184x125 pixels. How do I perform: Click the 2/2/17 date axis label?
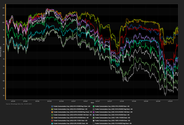click(74, 101)
